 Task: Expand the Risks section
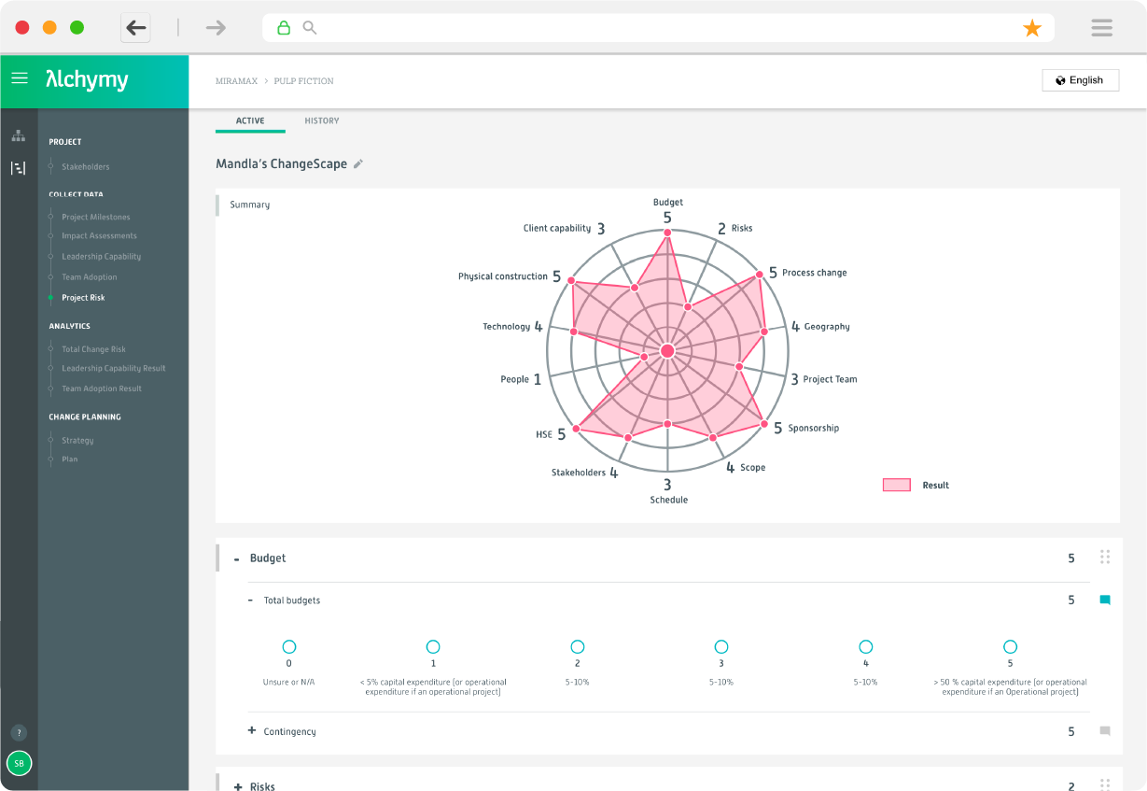pos(238,786)
